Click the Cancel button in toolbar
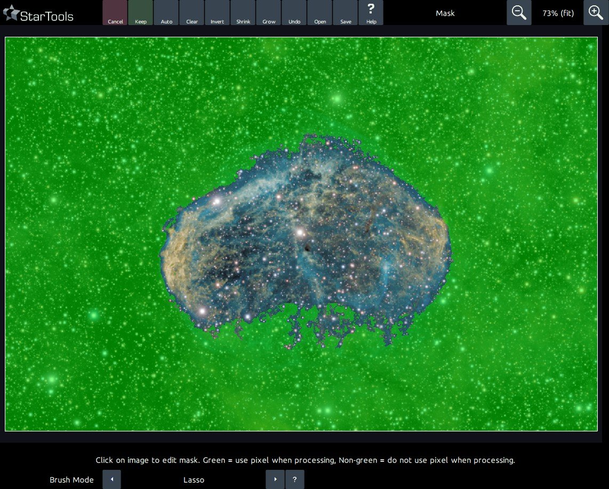 (x=115, y=13)
